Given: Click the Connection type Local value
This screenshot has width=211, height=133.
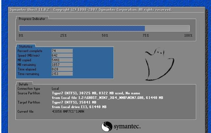Looking at the screenshot, I should point(55,88).
